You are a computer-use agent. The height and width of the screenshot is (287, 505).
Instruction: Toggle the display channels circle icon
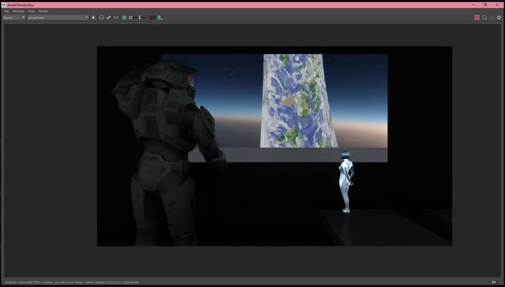pos(93,18)
